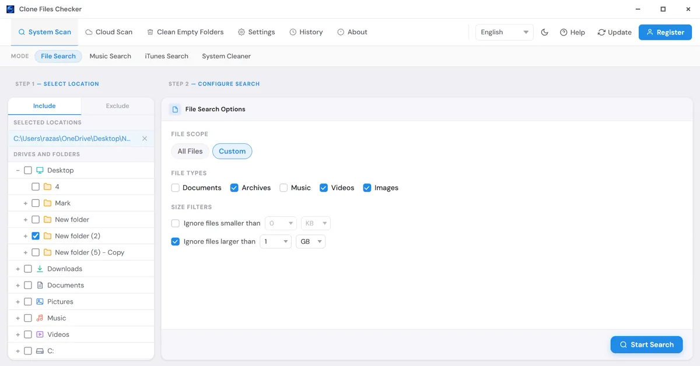Select the C:\Users\razas\OneDrive\Desktop path entry
This screenshot has width=700, height=366.
point(72,139)
